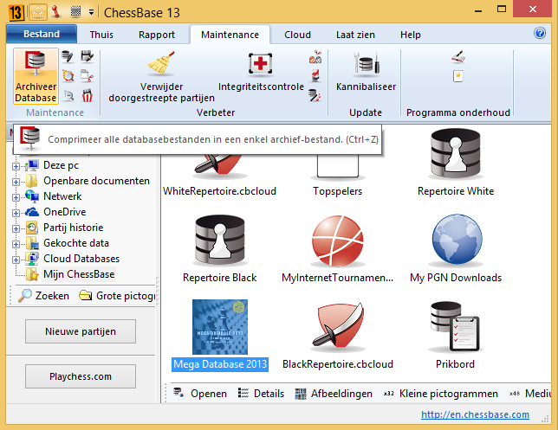
Task: Expand the Netwerk tree node
Action: (x=16, y=197)
